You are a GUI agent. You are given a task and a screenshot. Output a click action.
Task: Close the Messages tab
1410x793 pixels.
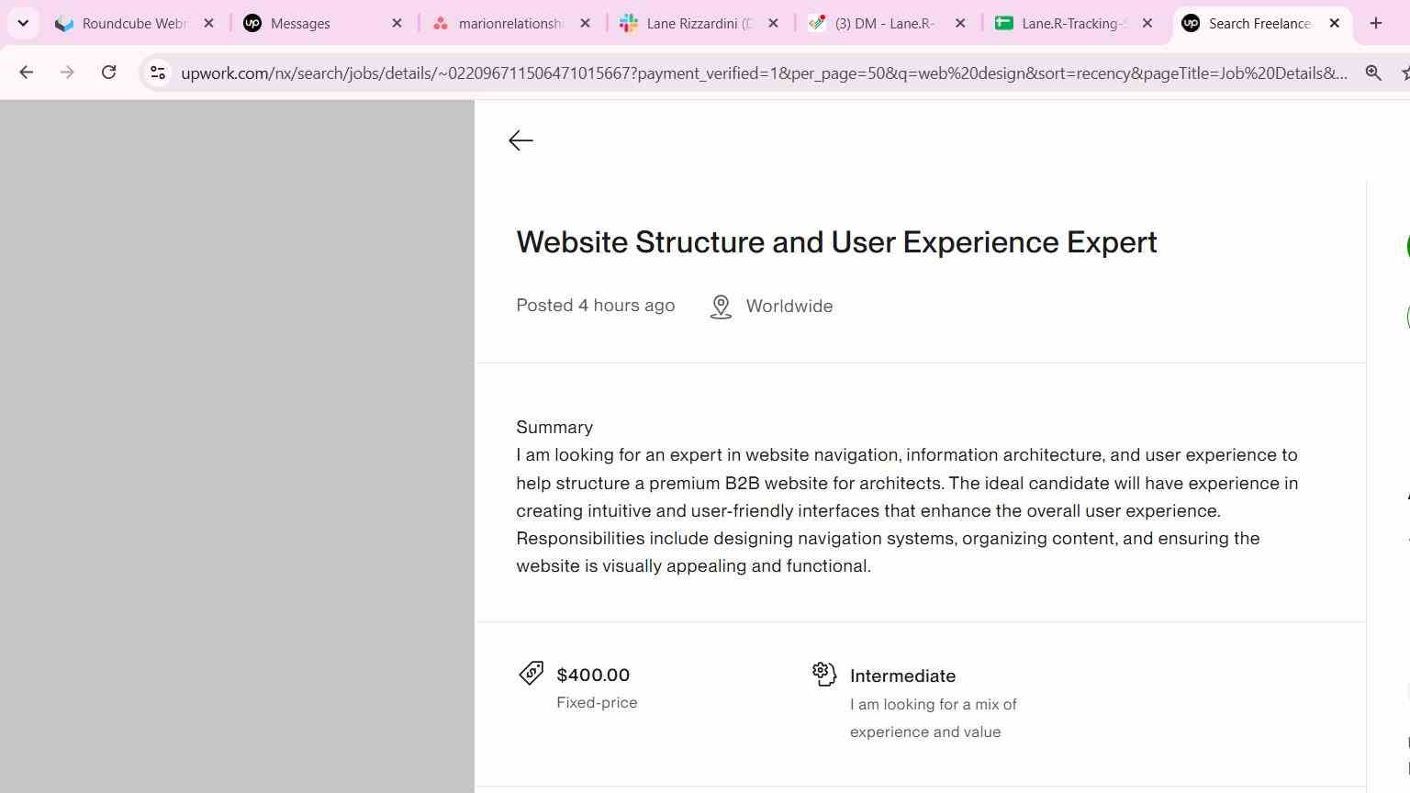tap(397, 23)
